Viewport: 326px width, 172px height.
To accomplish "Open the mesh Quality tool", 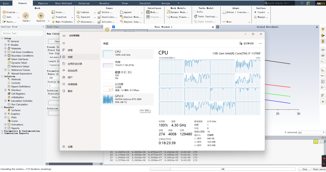I will click(41, 16).
